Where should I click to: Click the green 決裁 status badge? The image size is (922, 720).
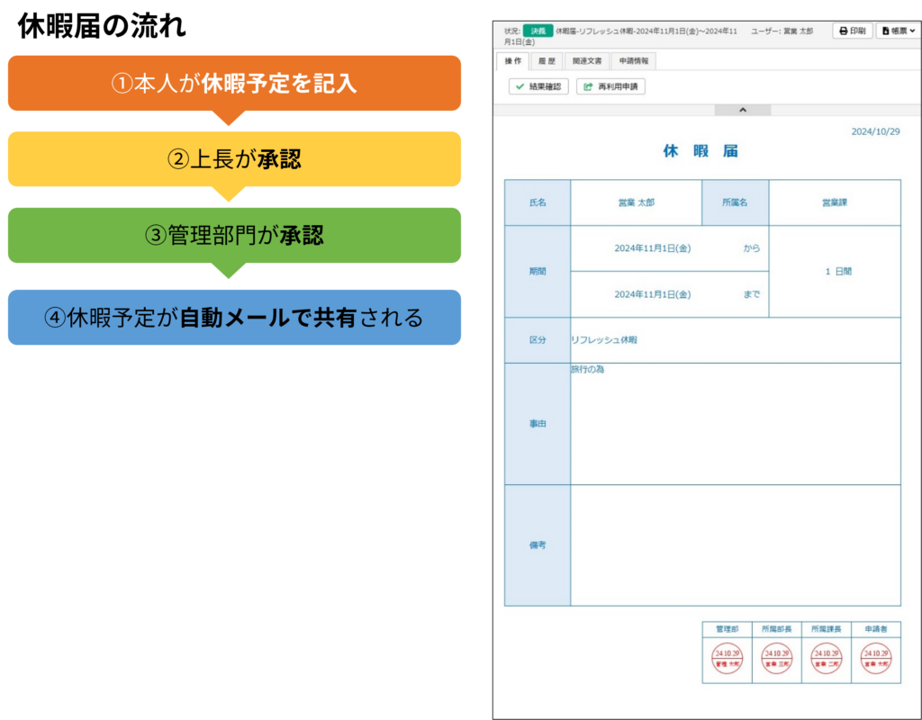[538, 31]
